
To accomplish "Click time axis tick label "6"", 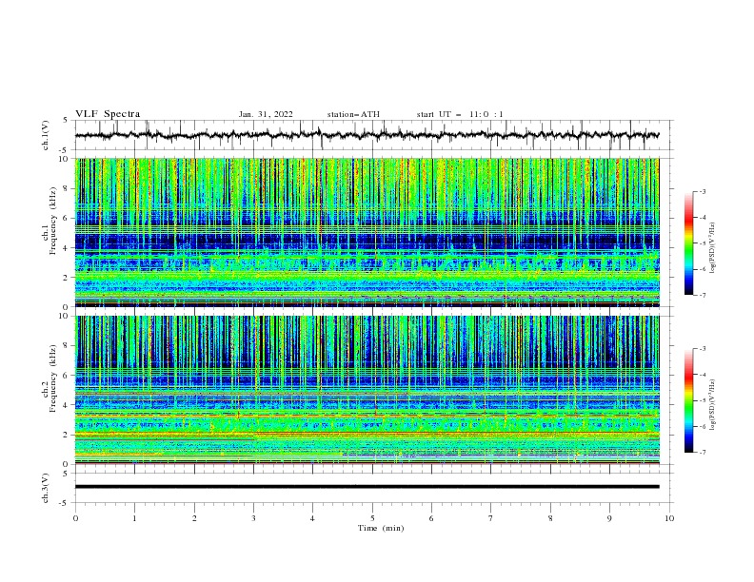I will click(431, 518).
